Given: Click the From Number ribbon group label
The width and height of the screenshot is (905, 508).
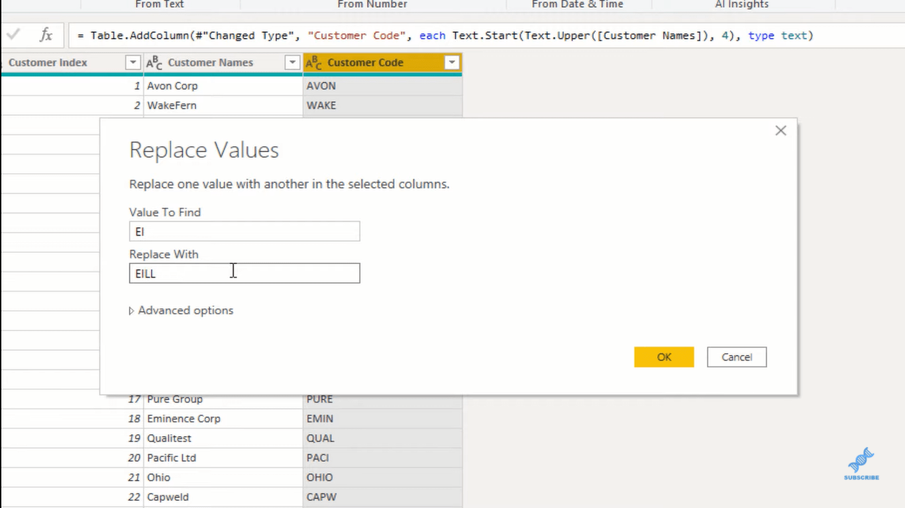Looking at the screenshot, I should (372, 5).
